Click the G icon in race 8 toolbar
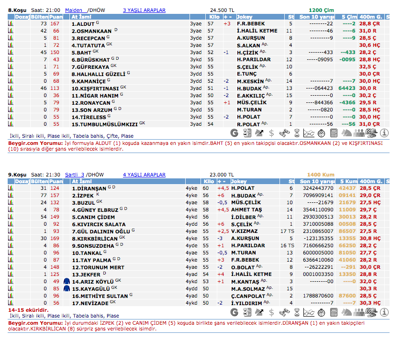 [234, 133]
